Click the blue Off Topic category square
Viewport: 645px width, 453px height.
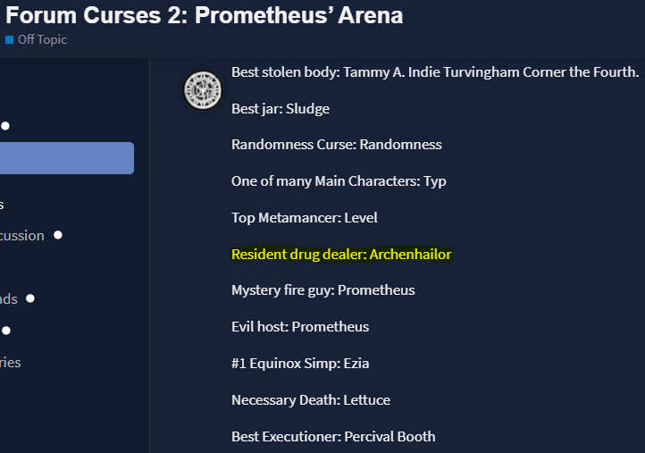pos(10,40)
